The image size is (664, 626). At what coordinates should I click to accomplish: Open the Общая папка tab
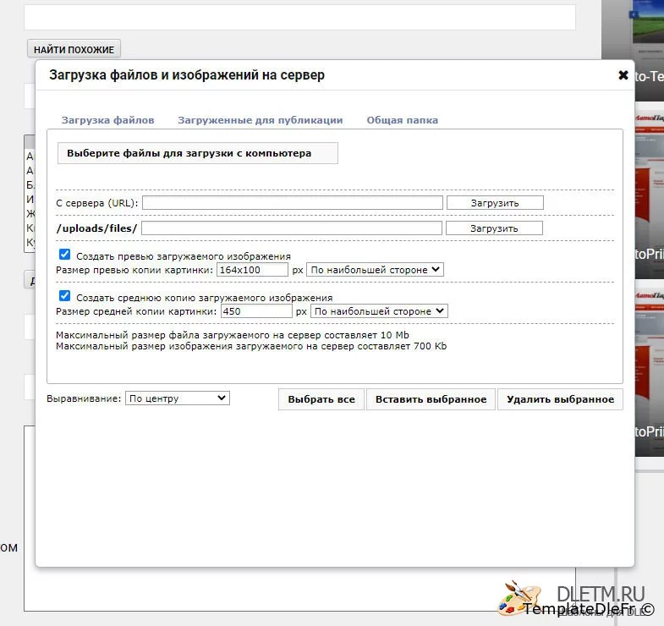point(402,120)
